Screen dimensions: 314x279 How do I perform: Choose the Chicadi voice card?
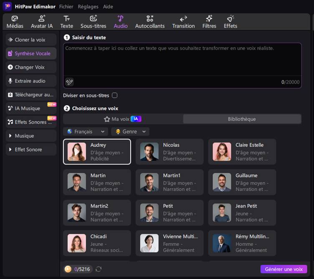pos(97,243)
